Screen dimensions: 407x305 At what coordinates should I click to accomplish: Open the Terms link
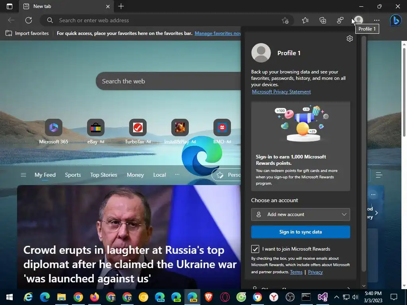click(x=296, y=272)
